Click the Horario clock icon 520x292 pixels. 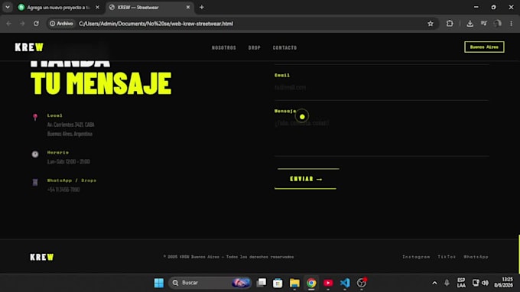point(35,154)
